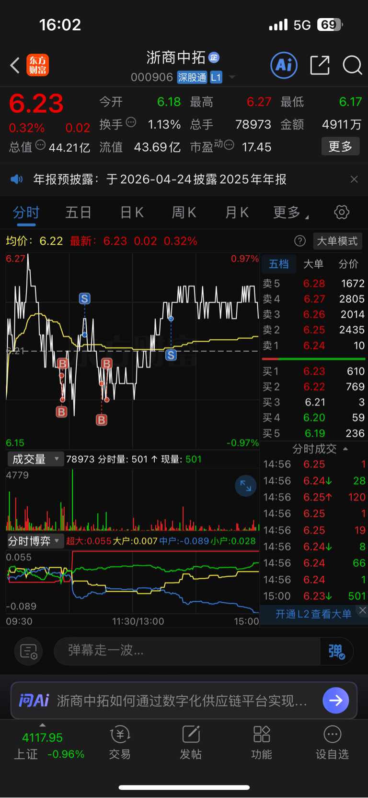Tap the speaker announcement icon

click(16, 179)
